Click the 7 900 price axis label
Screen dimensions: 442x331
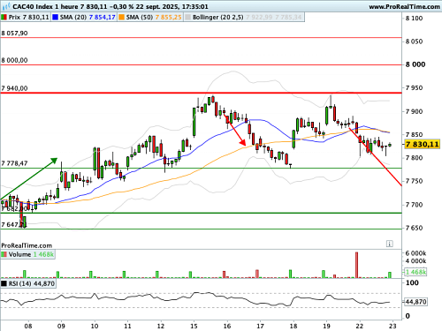[x=414, y=111]
